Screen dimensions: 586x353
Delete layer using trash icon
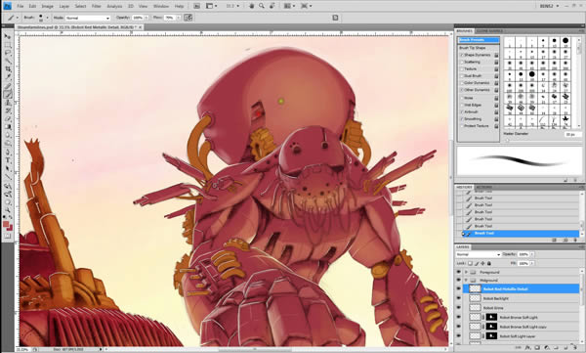tap(575, 348)
